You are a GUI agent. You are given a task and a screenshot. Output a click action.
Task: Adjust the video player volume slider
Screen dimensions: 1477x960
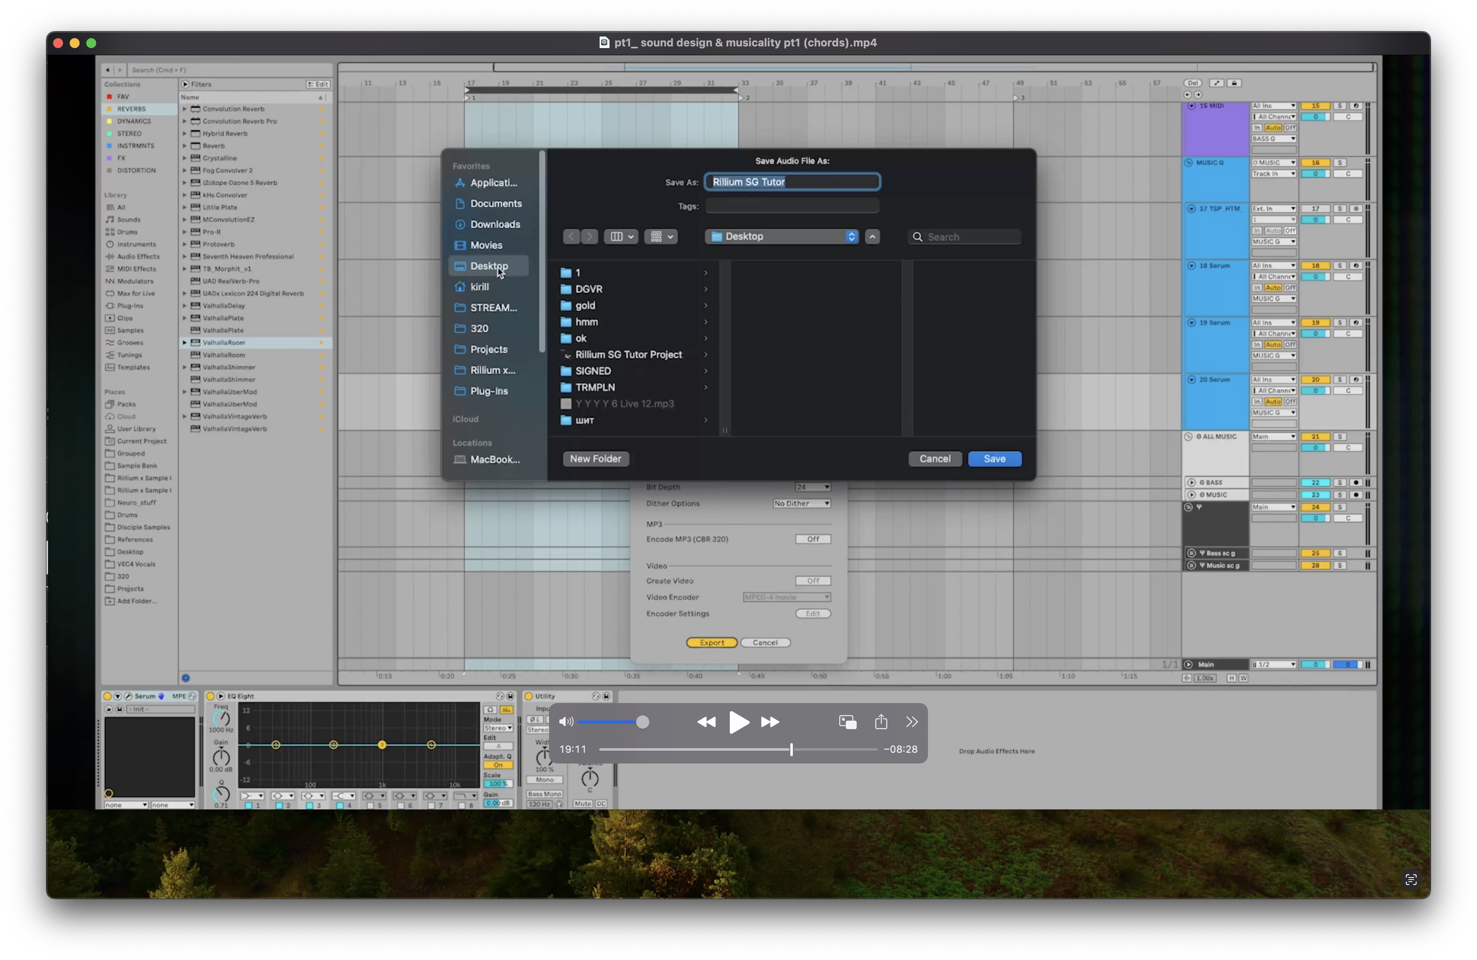click(613, 722)
